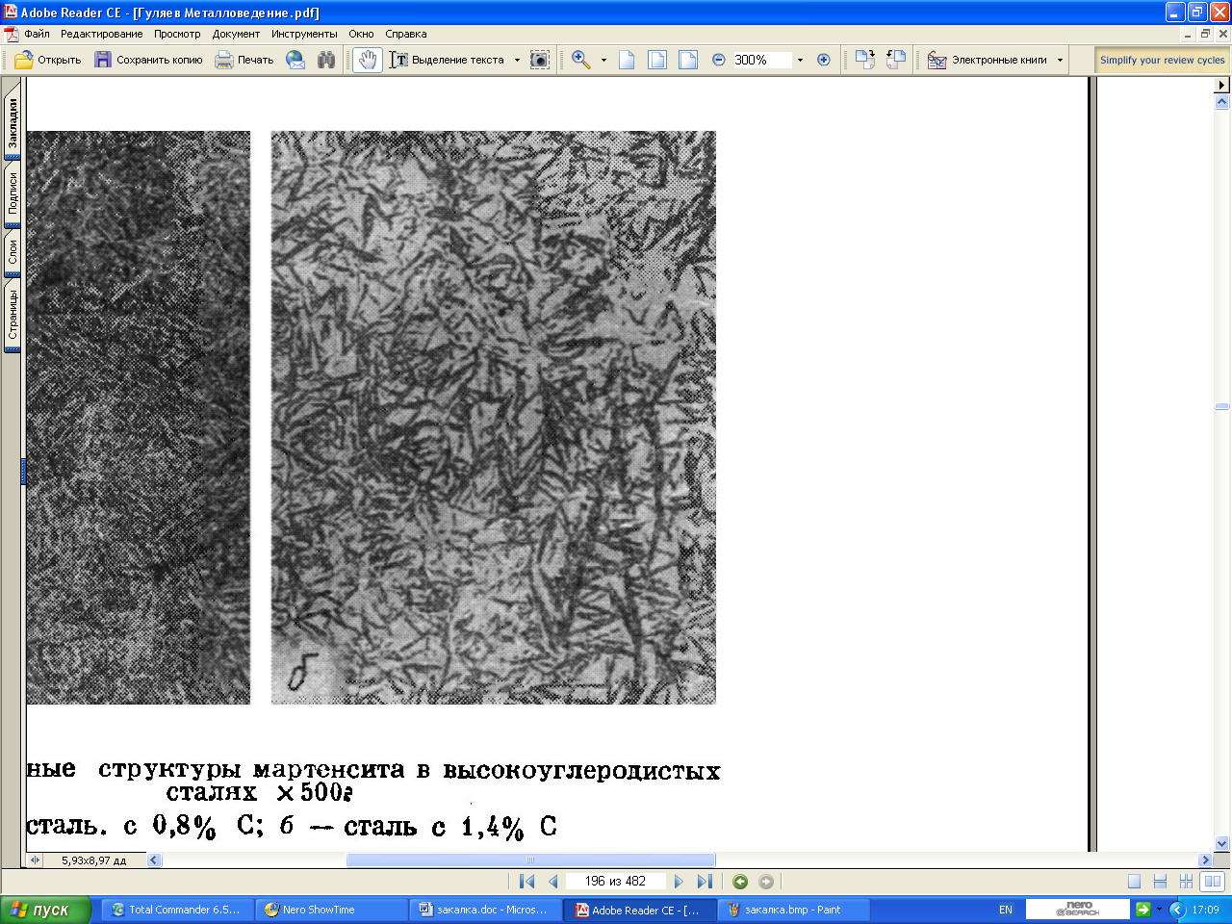The height and width of the screenshot is (924, 1232).
Task: Go to the first page button
Action: pos(526,881)
